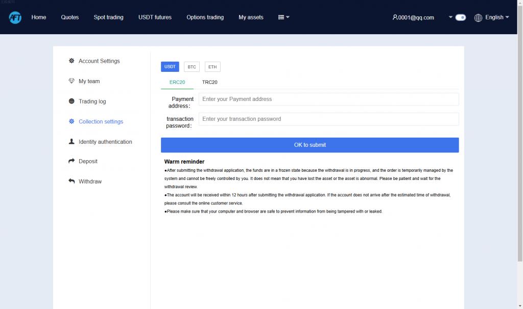Open the list menu icon in navbar
The width and height of the screenshot is (523, 309).
click(x=281, y=17)
